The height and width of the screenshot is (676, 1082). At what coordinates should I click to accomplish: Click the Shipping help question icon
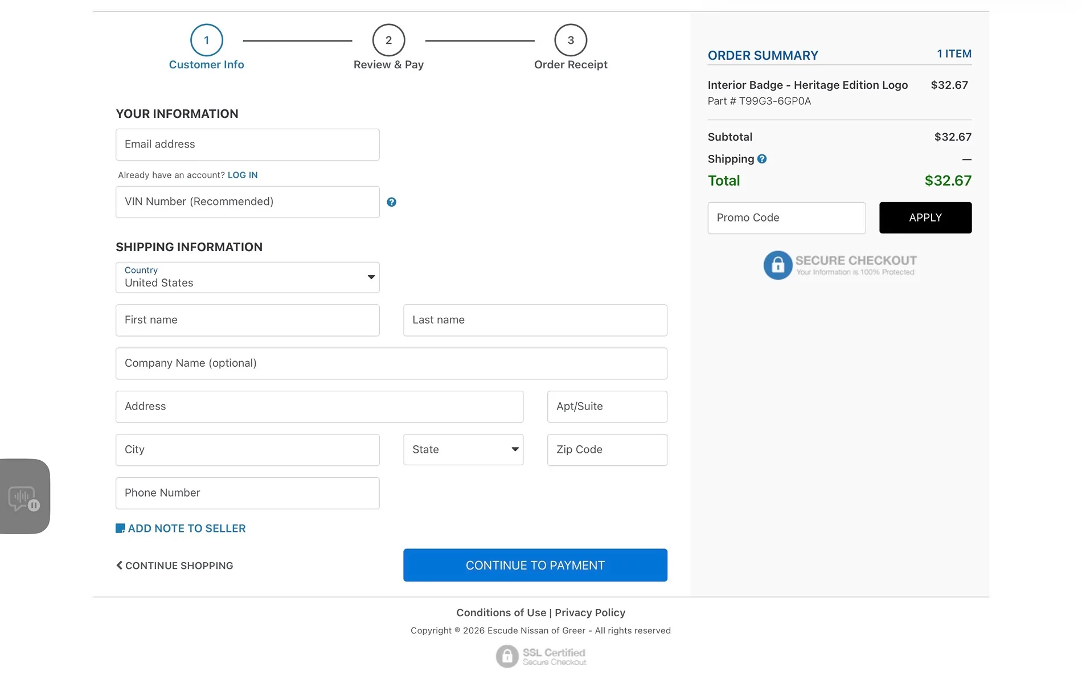pyautogui.click(x=762, y=159)
